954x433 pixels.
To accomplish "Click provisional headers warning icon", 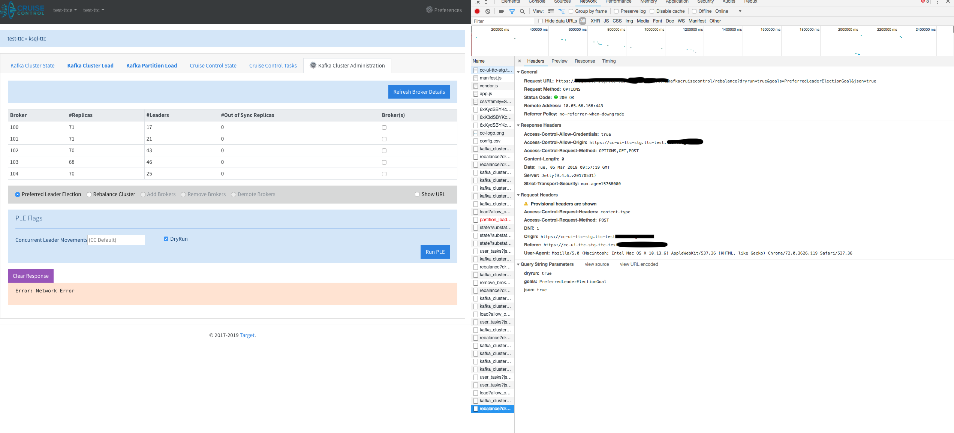I will (x=526, y=204).
